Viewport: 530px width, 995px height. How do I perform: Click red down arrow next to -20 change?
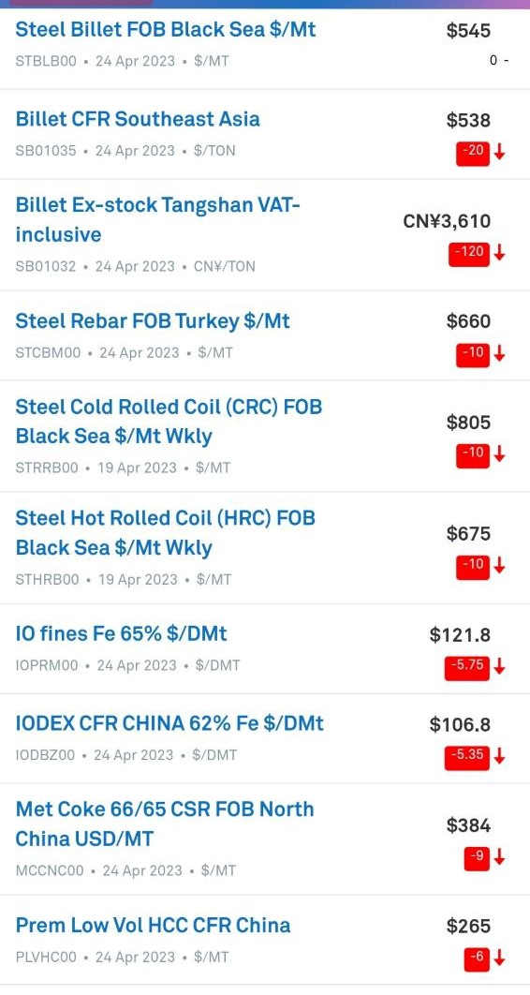[x=500, y=152]
